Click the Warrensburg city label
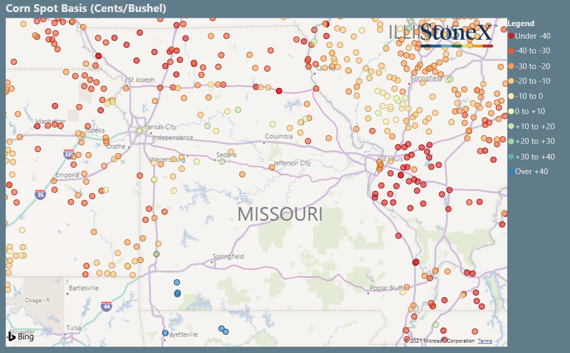Screen dimensions: 570x353 point(168,160)
